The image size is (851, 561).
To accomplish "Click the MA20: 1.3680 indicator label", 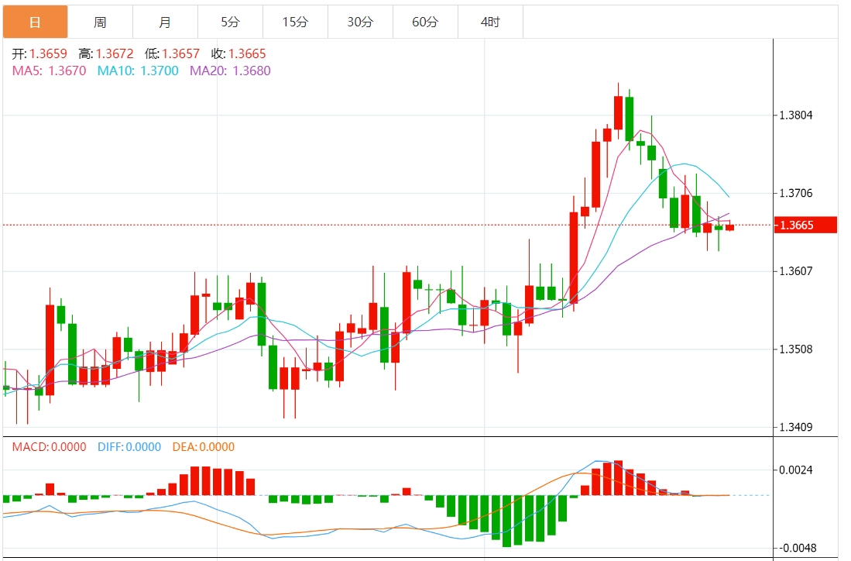I will (x=230, y=71).
